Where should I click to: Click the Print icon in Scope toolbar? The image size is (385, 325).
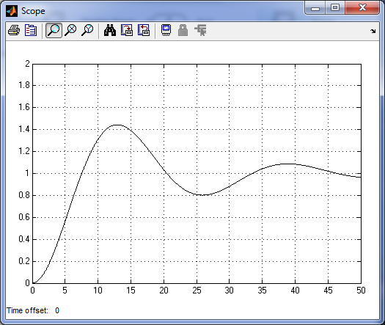14,31
